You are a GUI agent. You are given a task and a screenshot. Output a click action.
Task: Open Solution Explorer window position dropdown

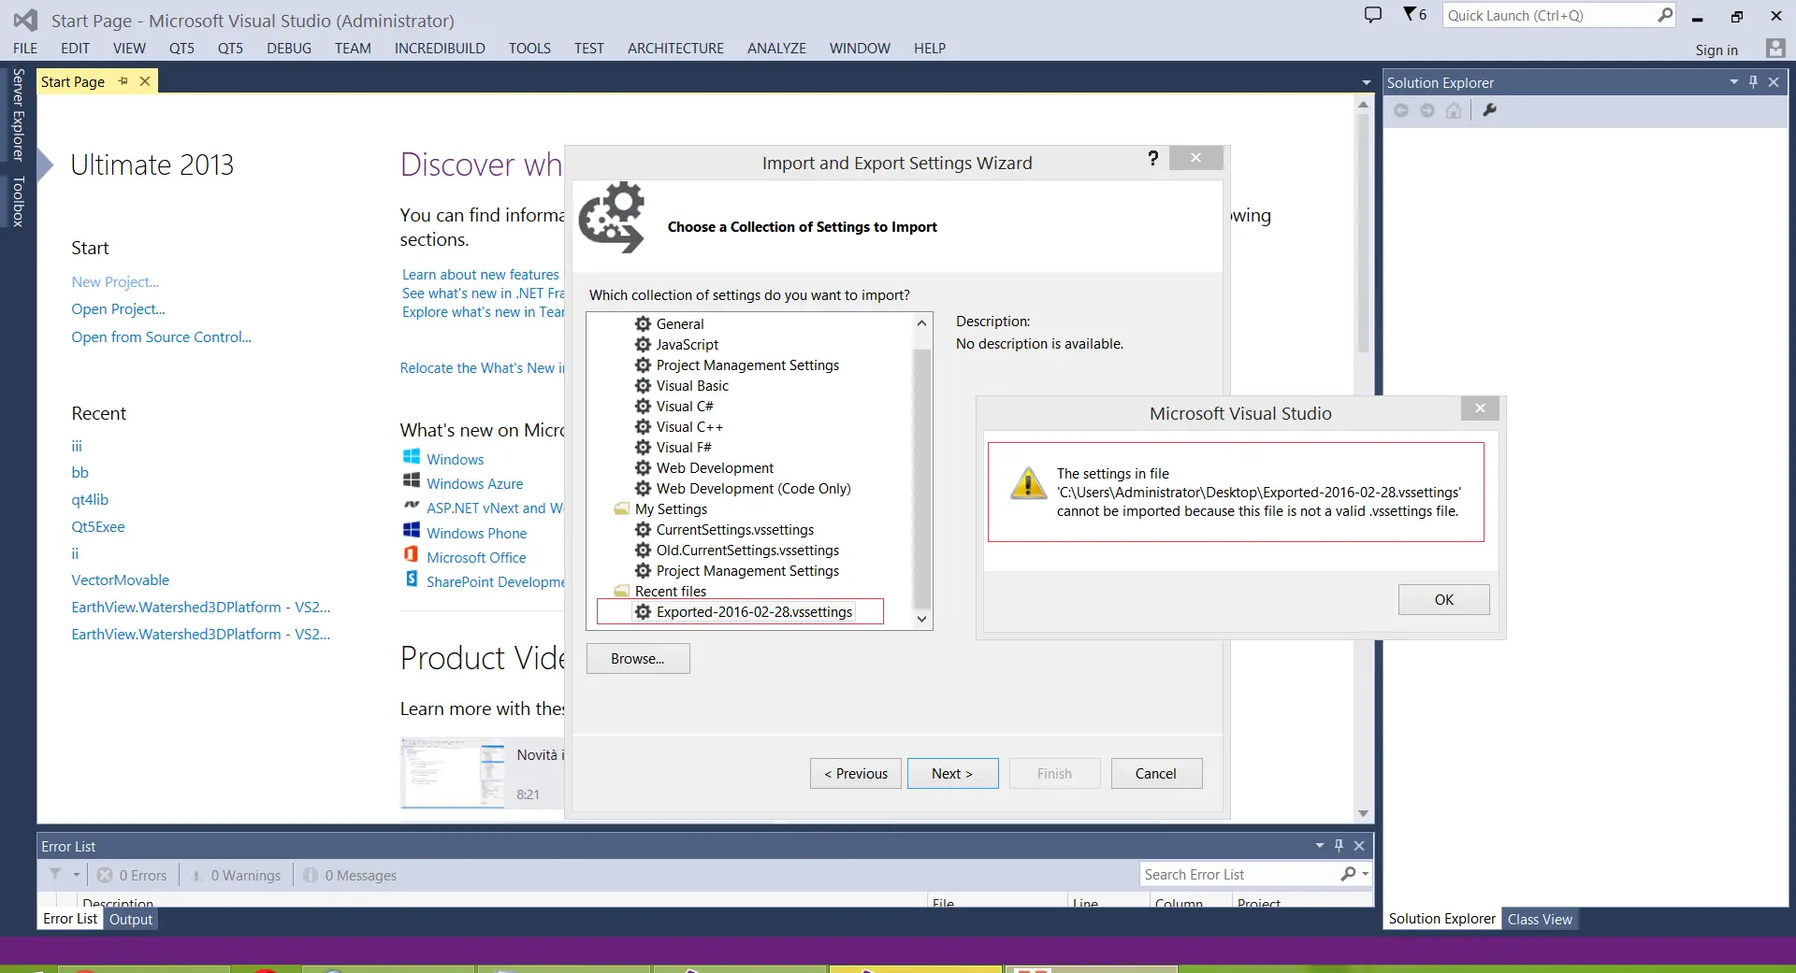(x=1733, y=82)
